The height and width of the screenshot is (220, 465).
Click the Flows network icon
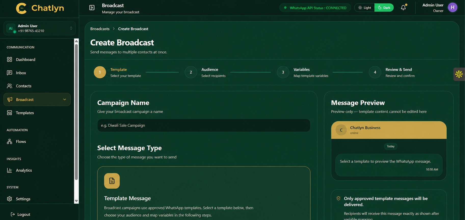pyautogui.click(x=9, y=141)
